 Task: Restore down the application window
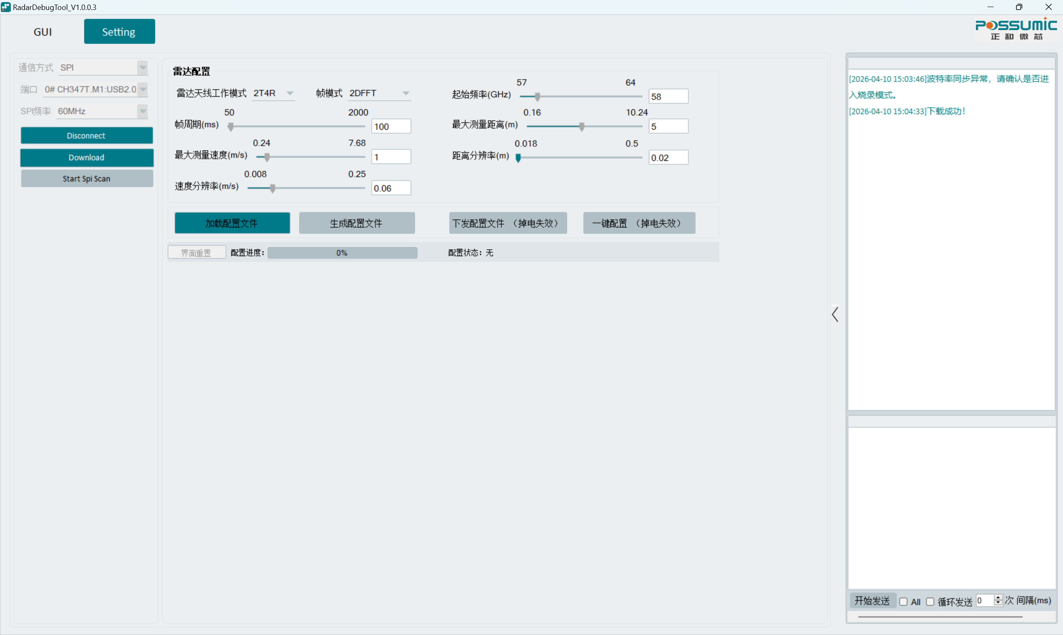1019,7
